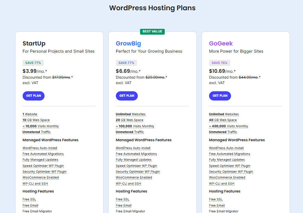Click '20 GB Web Space' feature
Viewport: 303px width, 213px height.
pos(130,120)
